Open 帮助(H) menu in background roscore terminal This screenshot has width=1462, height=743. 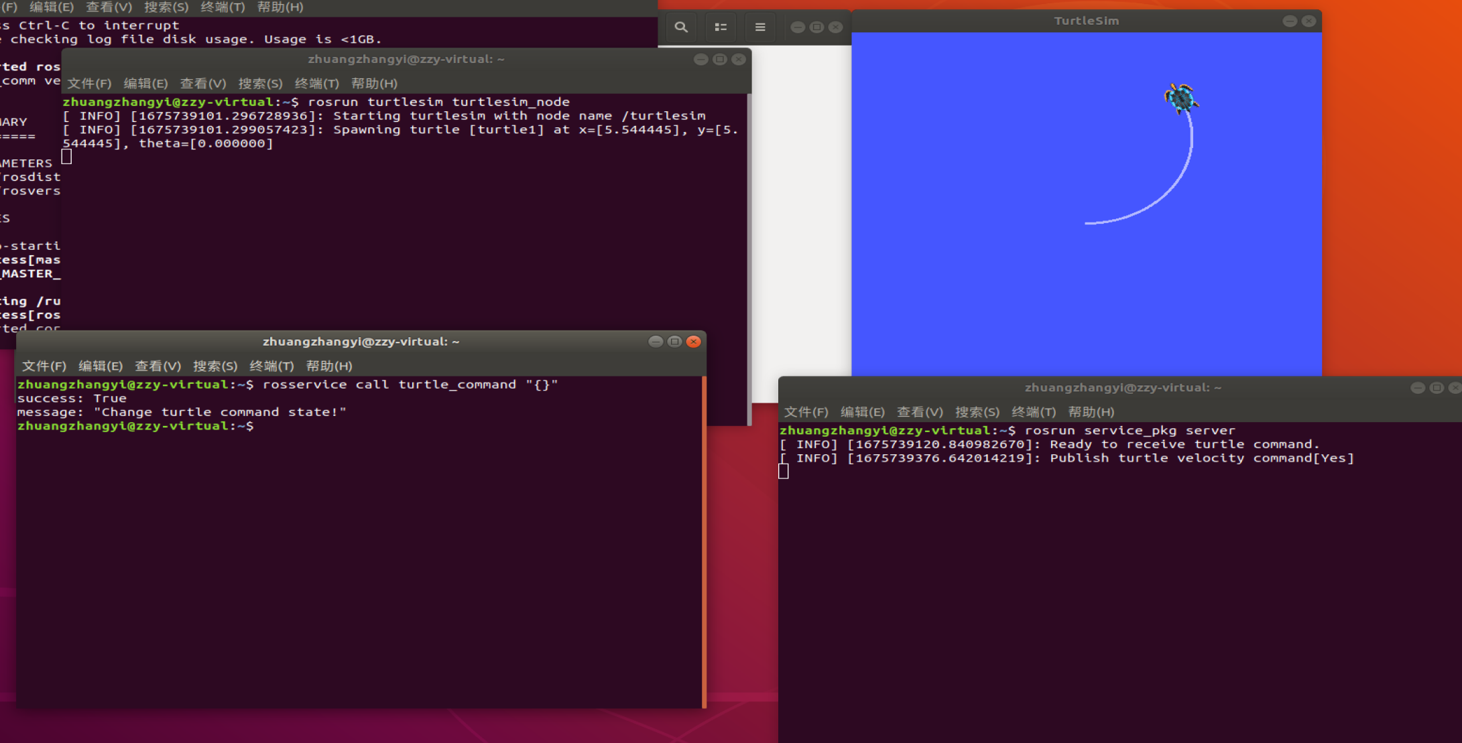pyautogui.click(x=280, y=7)
